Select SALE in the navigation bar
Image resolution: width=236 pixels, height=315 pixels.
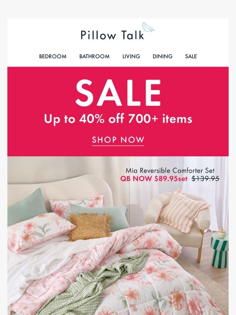(191, 56)
